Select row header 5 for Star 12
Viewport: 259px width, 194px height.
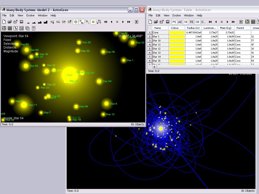click(150, 49)
